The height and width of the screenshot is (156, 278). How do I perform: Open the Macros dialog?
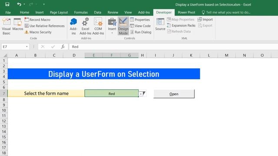click(x=17, y=24)
